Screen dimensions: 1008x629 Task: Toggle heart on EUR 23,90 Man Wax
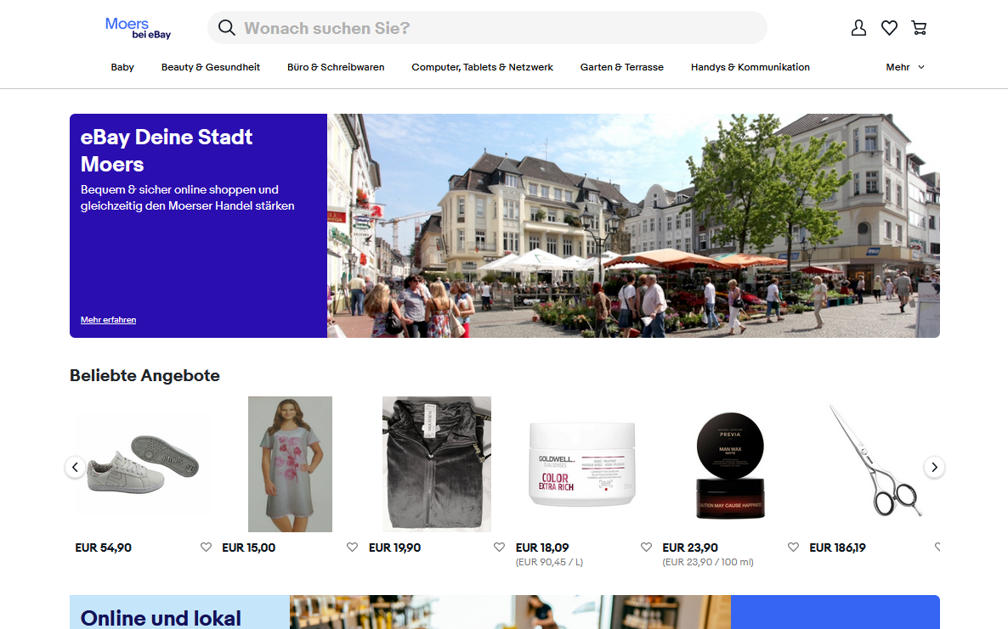[x=793, y=548]
